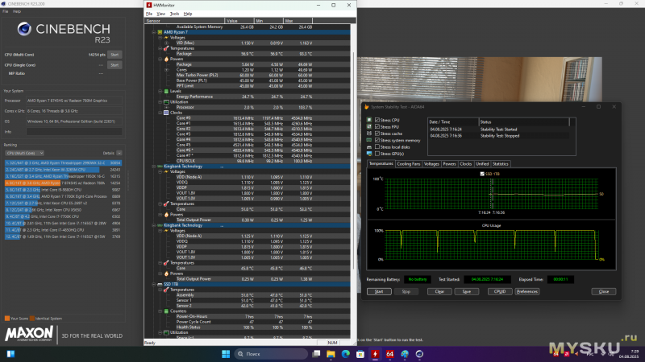Collapse the Levels group in HWMonitor
Viewport: 645px width, 362px height.
pyautogui.click(x=160, y=91)
